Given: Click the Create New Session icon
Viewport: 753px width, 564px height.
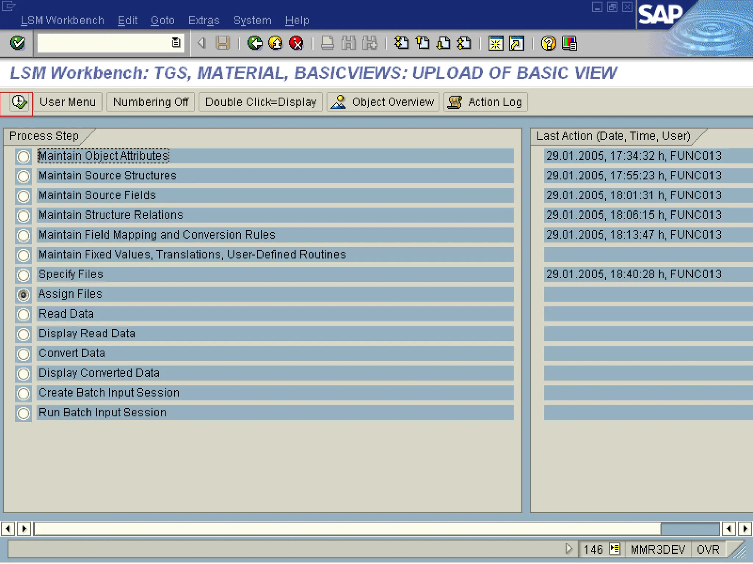Looking at the screenshot, I should click(x=496, y=43).
